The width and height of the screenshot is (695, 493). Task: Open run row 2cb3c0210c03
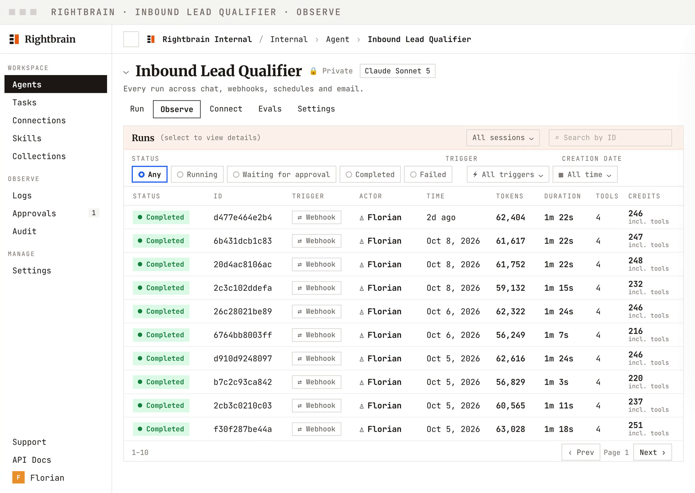click(x=403, y=405)
